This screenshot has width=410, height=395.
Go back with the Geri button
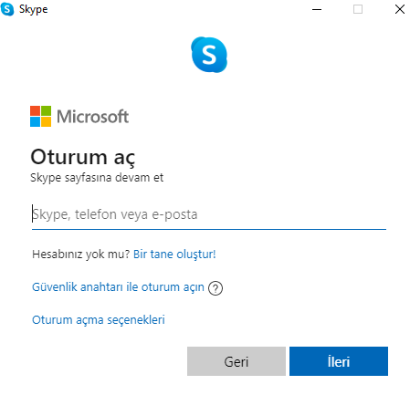[x=237, y=361]
